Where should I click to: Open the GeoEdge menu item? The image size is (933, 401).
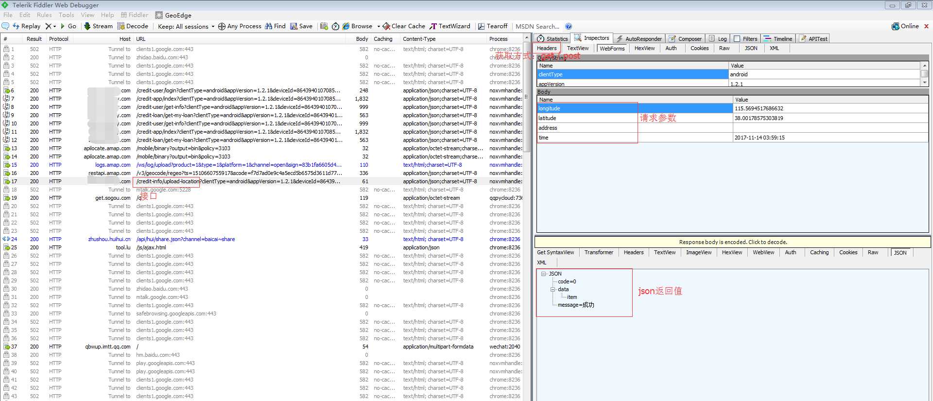(173, 15)
